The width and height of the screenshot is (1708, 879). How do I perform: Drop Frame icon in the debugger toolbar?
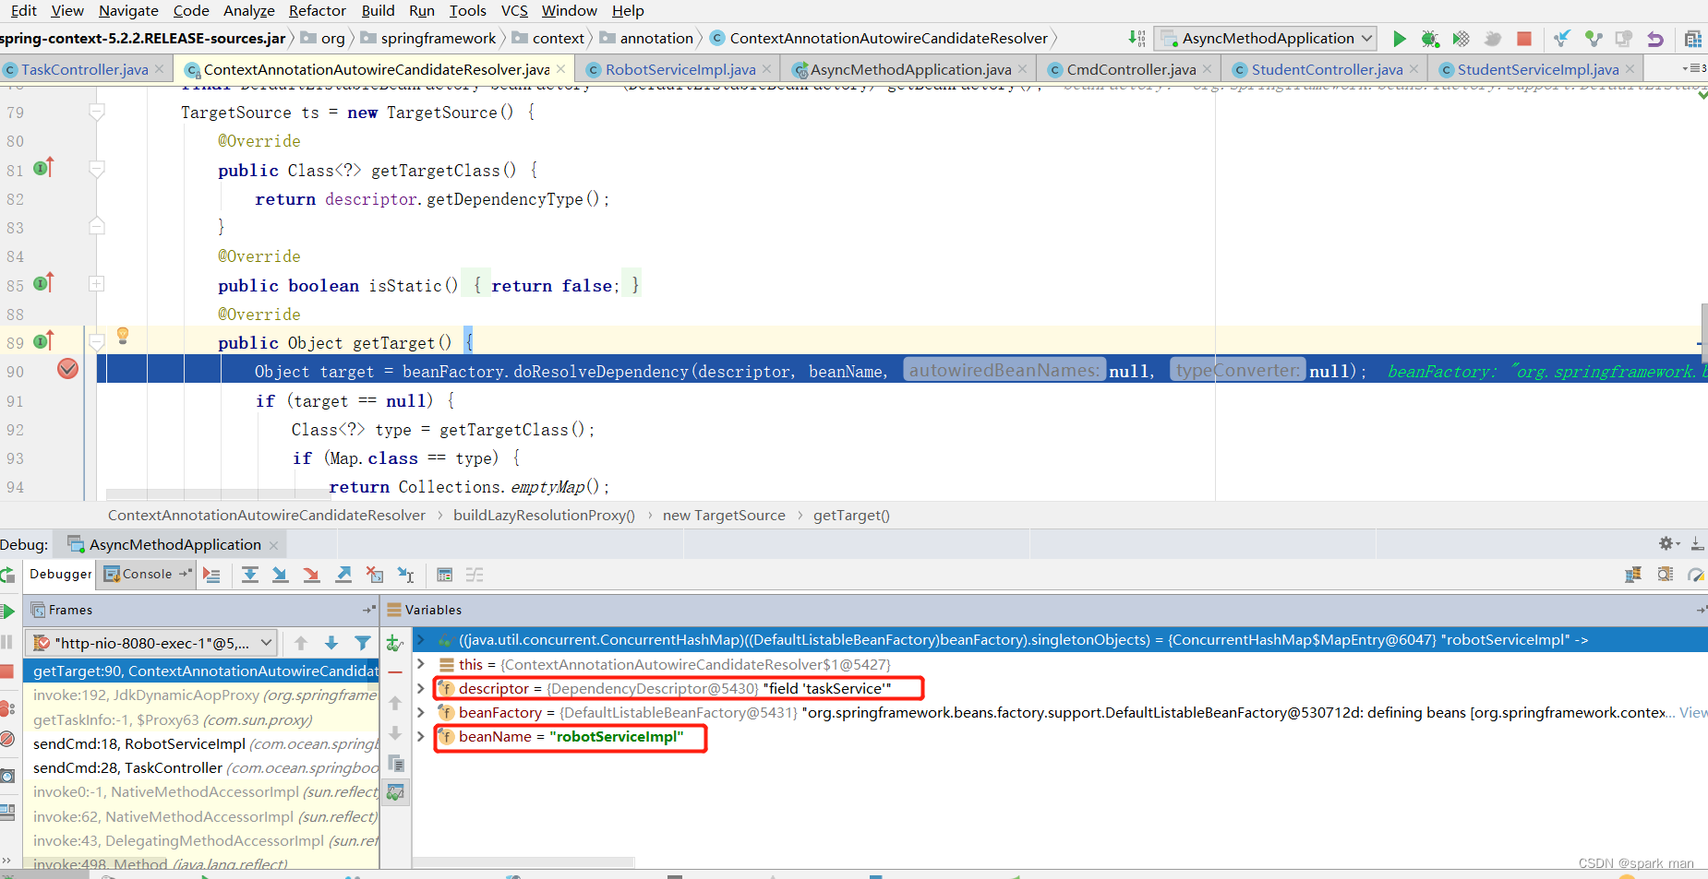tap(374, 575)
